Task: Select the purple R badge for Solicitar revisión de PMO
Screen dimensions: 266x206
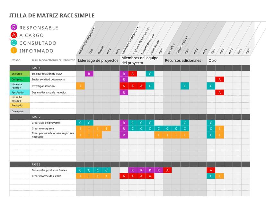Action: point(89,73)
